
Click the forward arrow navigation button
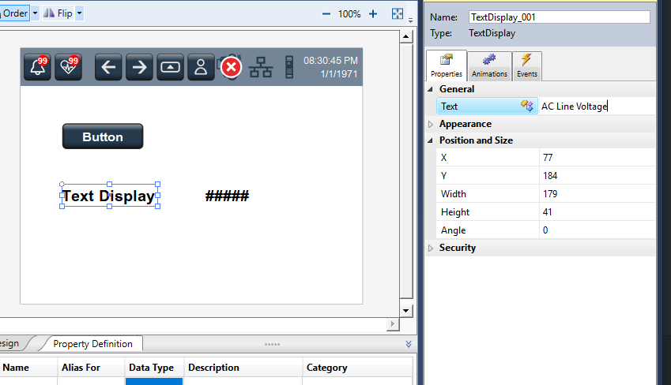[x=139, y=67]
